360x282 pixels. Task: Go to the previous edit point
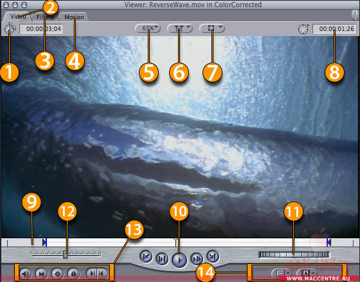[x=146, y=256]
